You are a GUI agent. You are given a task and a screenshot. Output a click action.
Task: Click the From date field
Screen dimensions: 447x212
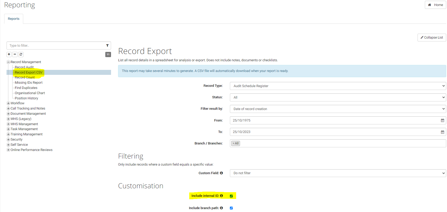(338, 120)
